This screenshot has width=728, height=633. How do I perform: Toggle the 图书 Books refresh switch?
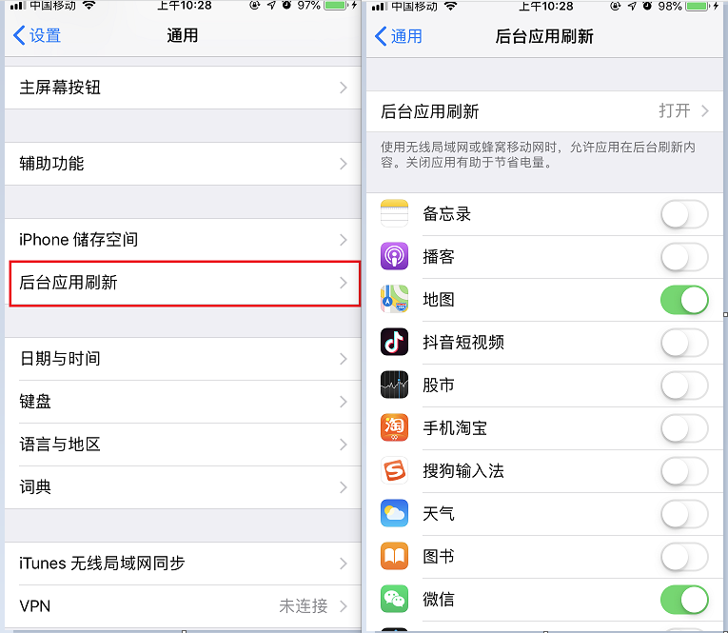click(x=684, y=556)
